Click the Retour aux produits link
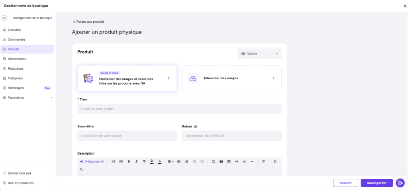 pyautogui.click(x=88, y=22)
